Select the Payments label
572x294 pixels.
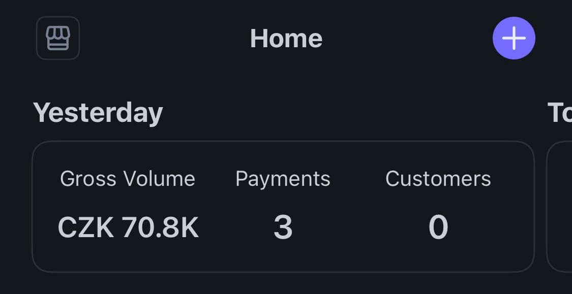[x=283, y=179]
